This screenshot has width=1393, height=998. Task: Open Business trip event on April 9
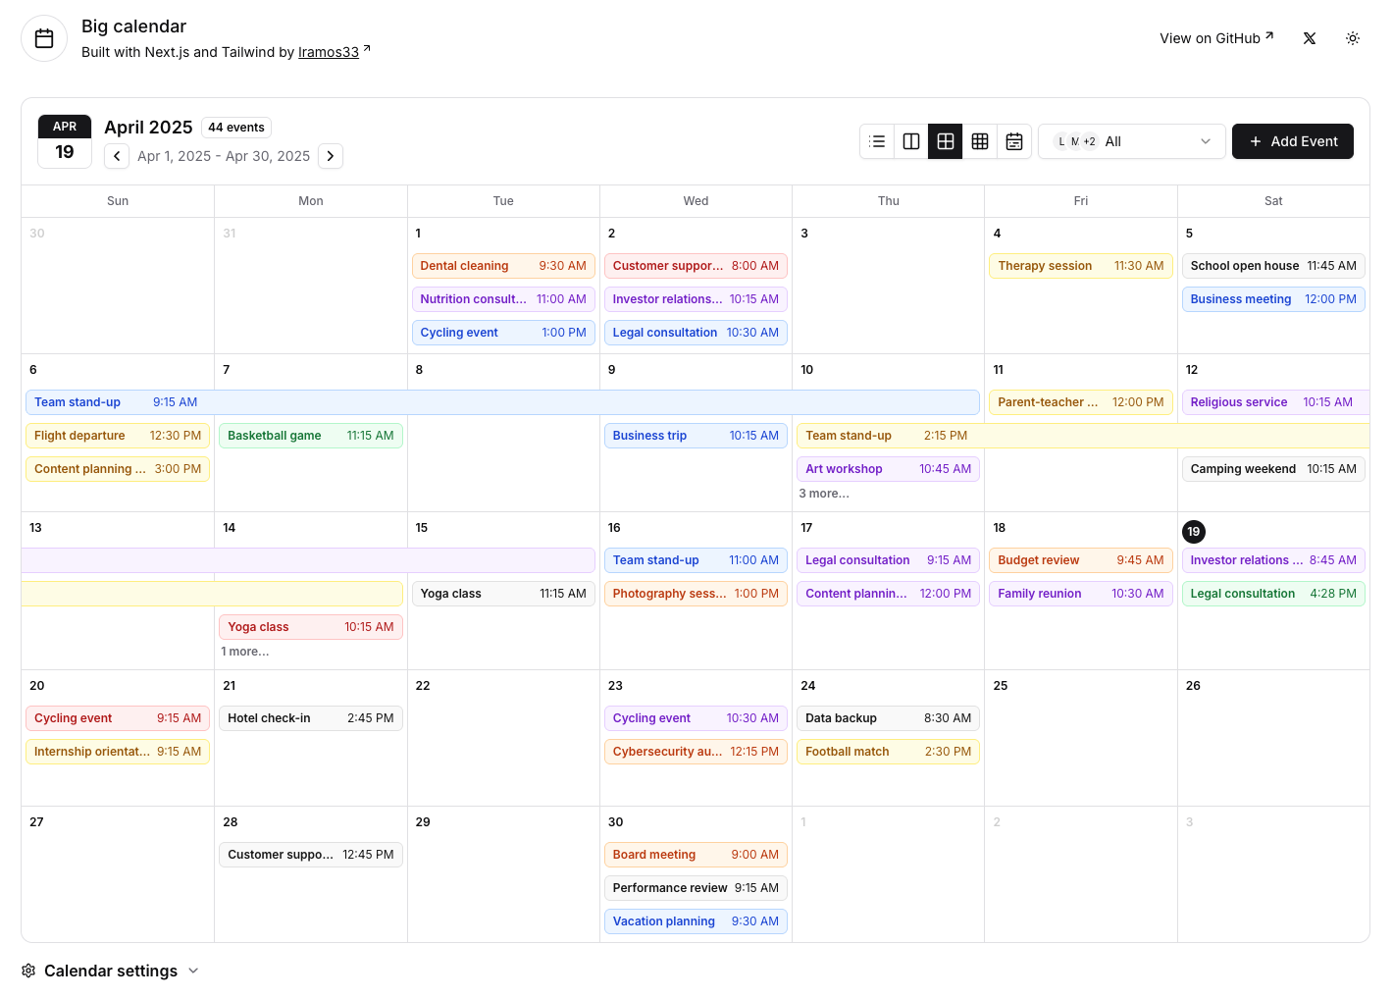coord(696,436)
